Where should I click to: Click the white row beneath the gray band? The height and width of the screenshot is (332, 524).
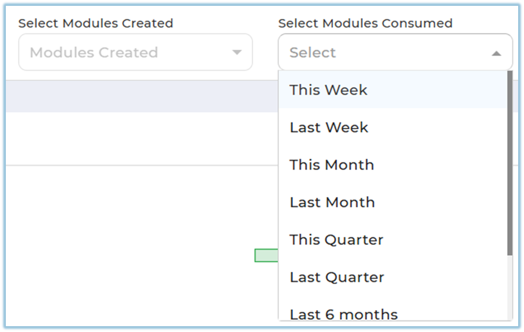click(138, 138)
